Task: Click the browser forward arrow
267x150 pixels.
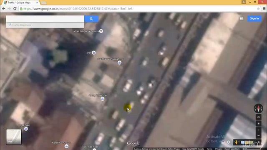Action: [9, 9]
